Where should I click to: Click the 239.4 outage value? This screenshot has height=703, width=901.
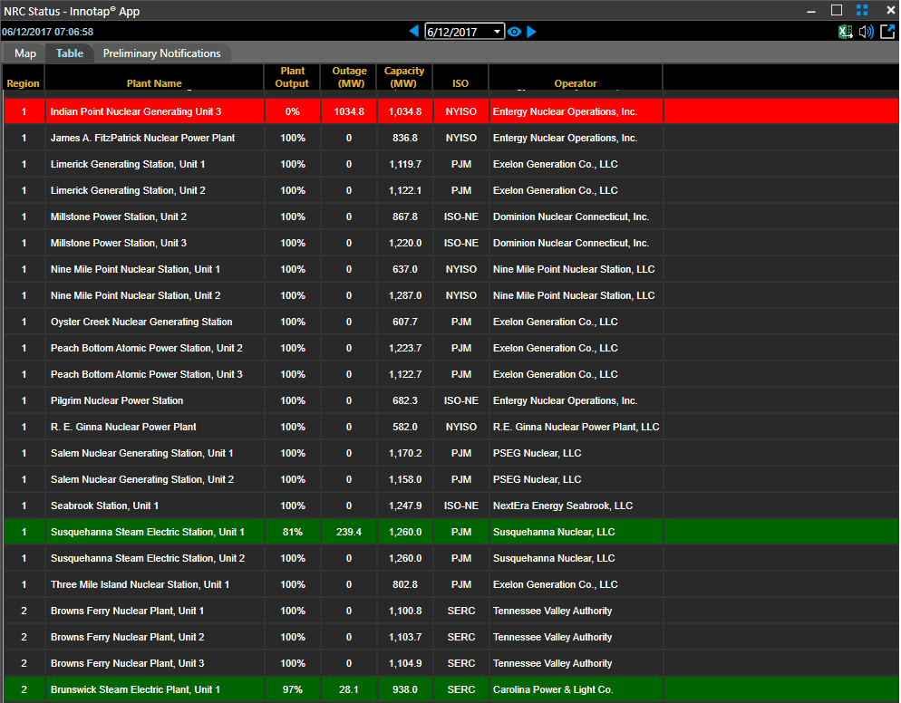[x=349, y=533]
